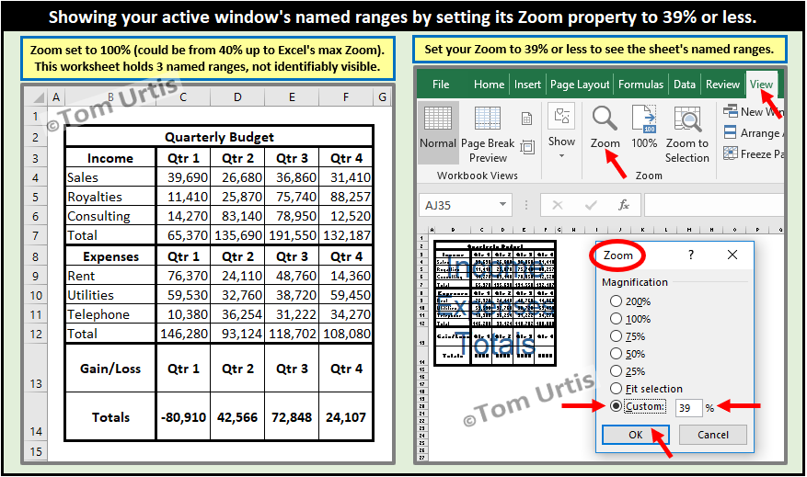Viewport: 807px width, 477px height.
Task: Click the cell containing 39,690
Action: click(x=183, y=177)
